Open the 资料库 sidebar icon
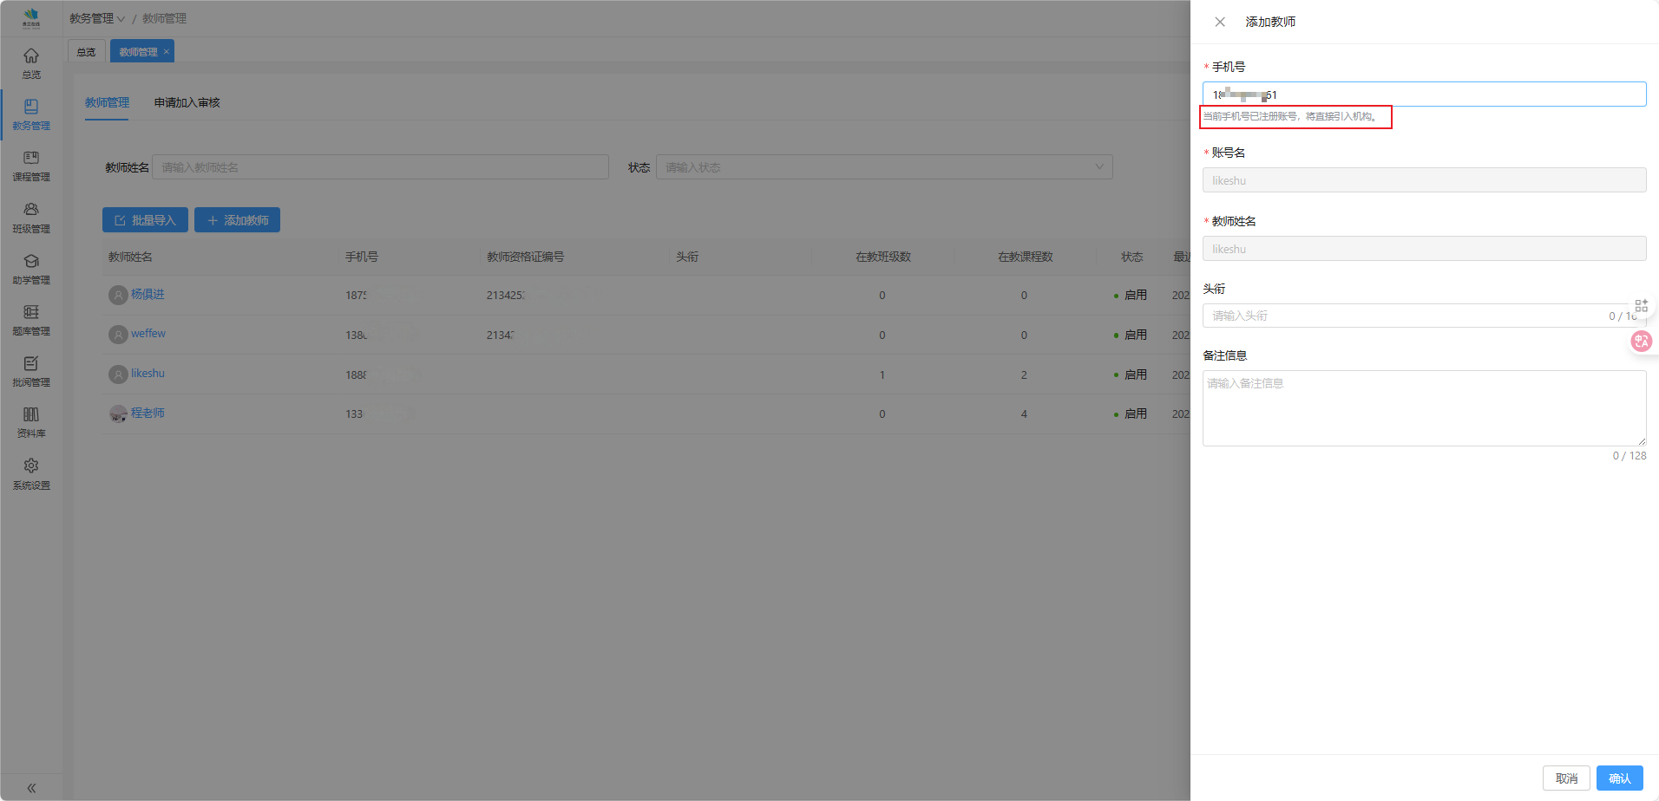This screenshot has height=801, width=1659. pos(31,422)
